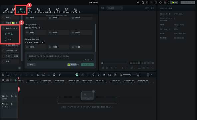Open the ステッカー (Stickers) tab
The image size is (197, 120).
[66, 10]
